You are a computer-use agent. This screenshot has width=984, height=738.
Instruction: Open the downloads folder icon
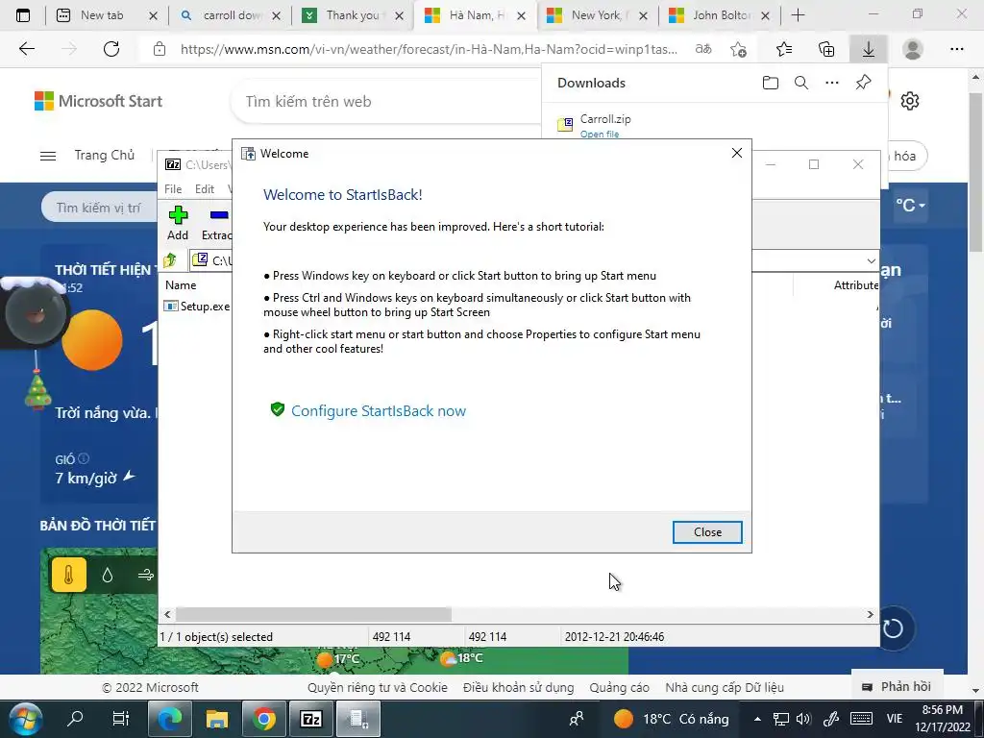click(771, 83)
